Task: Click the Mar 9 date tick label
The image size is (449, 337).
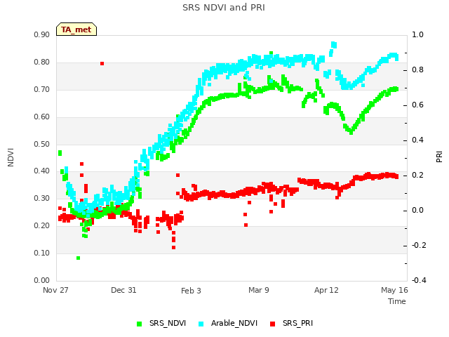Action: [259, 290]
